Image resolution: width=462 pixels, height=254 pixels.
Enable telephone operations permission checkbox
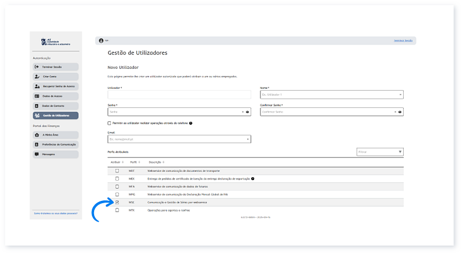pyautogui.click(x=110, y=123)
